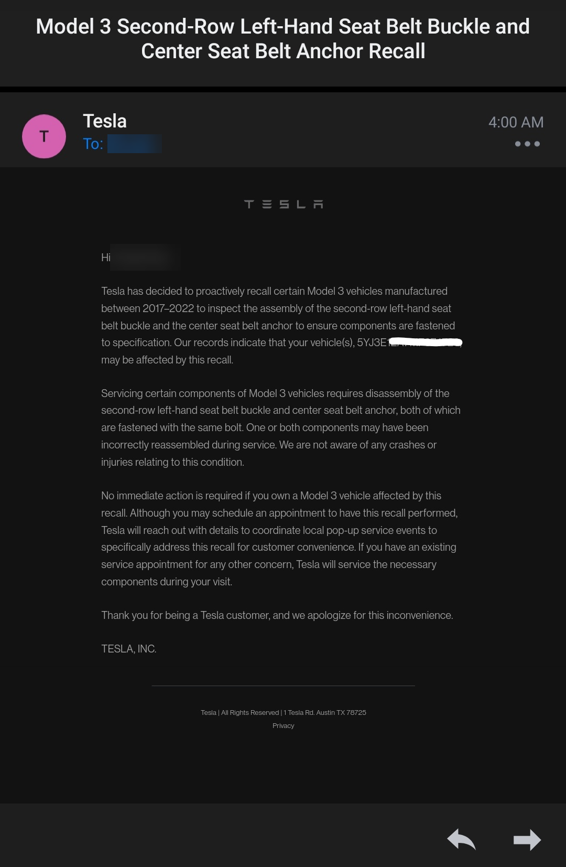Tap the 4:00 AM timestamp
Screen dimensions: 566x867
516,122
